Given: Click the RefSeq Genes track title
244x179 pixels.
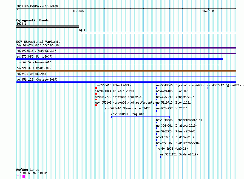Looking at the screenshot, I should point(28,170).
